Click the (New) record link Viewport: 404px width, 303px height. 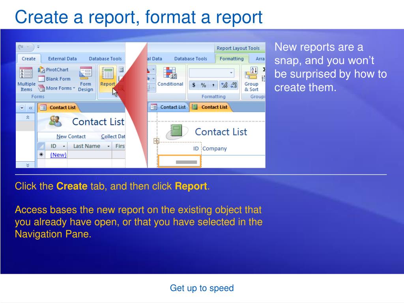pos(58,155)
